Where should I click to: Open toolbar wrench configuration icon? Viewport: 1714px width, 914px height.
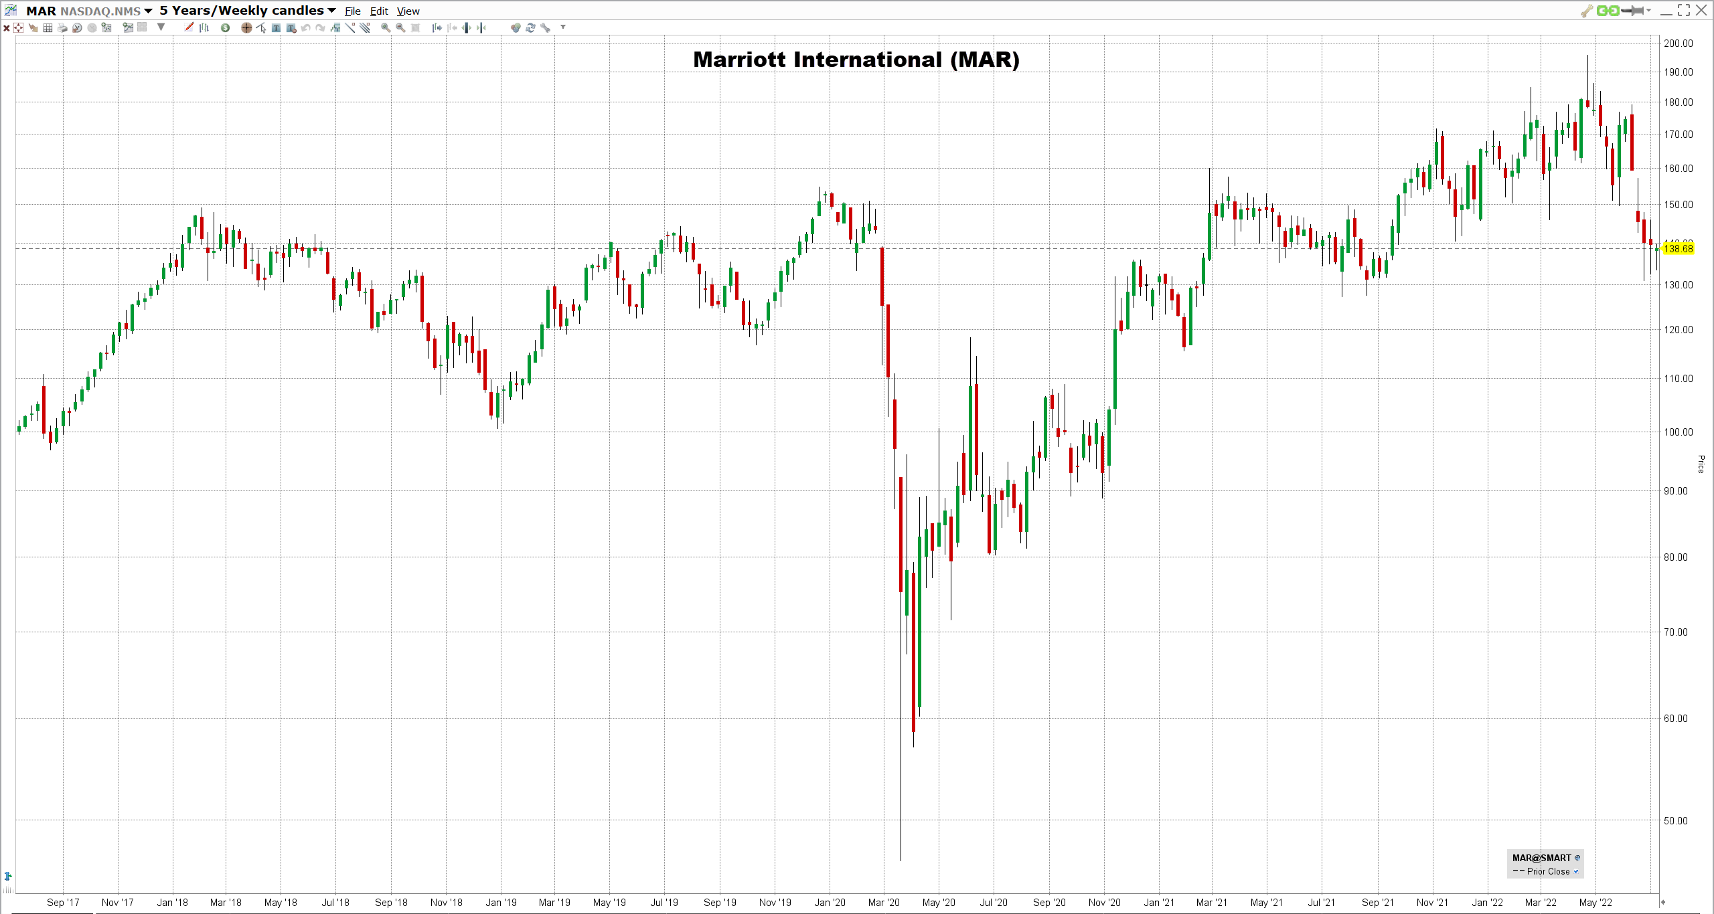(x=545, y=27)
